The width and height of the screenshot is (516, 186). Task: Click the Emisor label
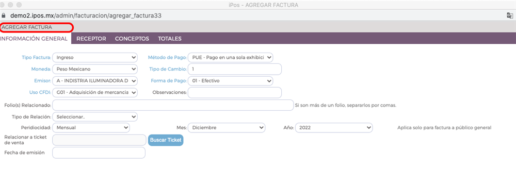tap(42, 81)
